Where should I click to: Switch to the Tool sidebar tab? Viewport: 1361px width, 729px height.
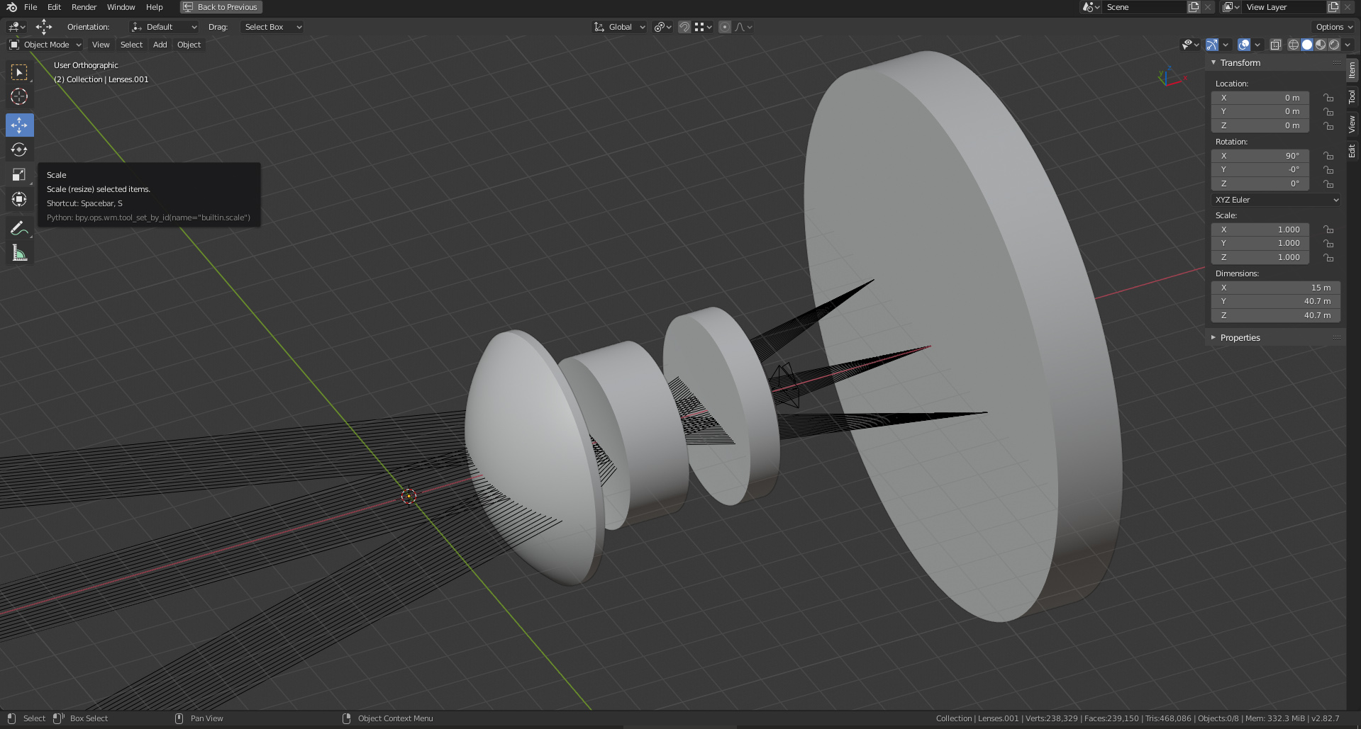point(1352,97)
